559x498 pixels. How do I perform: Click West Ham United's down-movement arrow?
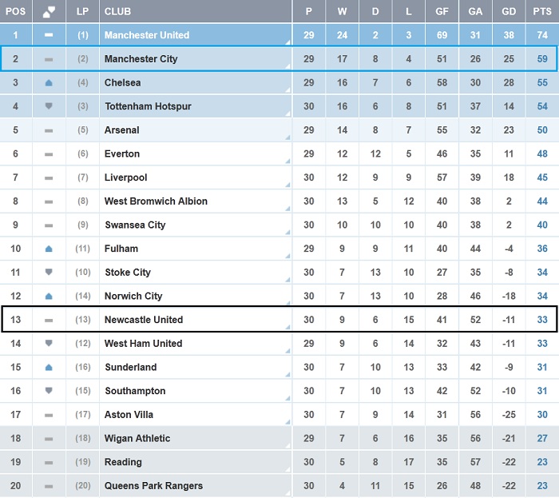click(49, 343)
